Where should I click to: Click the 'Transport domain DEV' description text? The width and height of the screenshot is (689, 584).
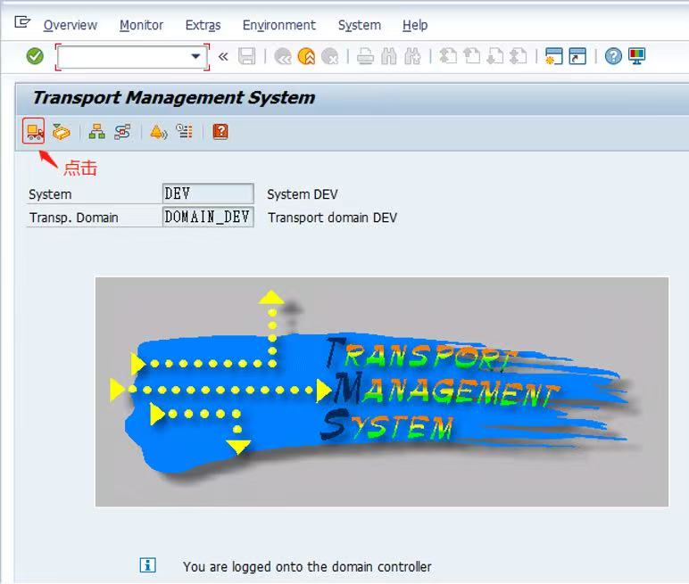pyautogui.click(x=333, y=218)
